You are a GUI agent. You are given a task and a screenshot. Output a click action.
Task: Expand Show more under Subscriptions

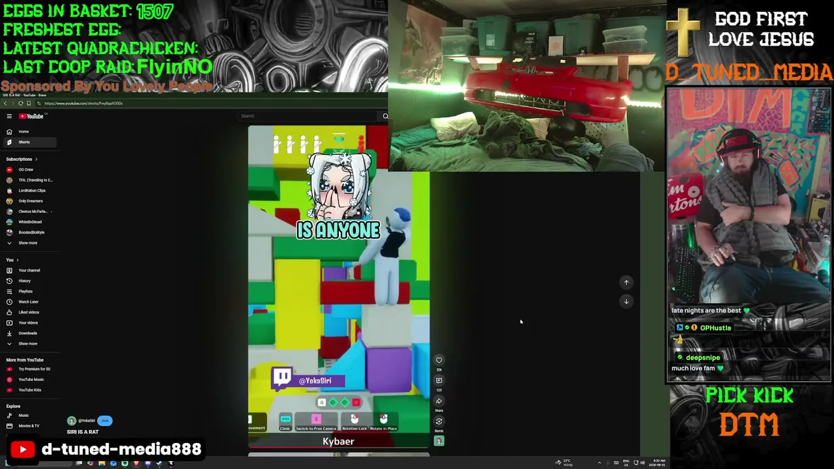pyautogui.click(x=29, y=243)
